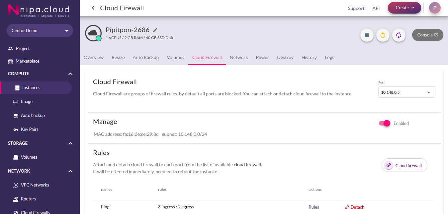
Task: Click the Cloud firewall attach button
Action: [x=404, y=165]
